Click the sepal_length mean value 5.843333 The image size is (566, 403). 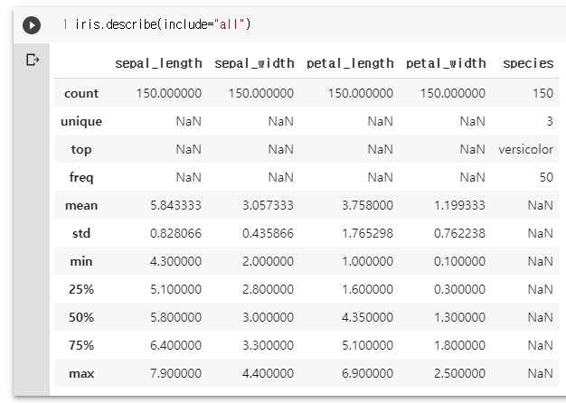coord(175,205)
